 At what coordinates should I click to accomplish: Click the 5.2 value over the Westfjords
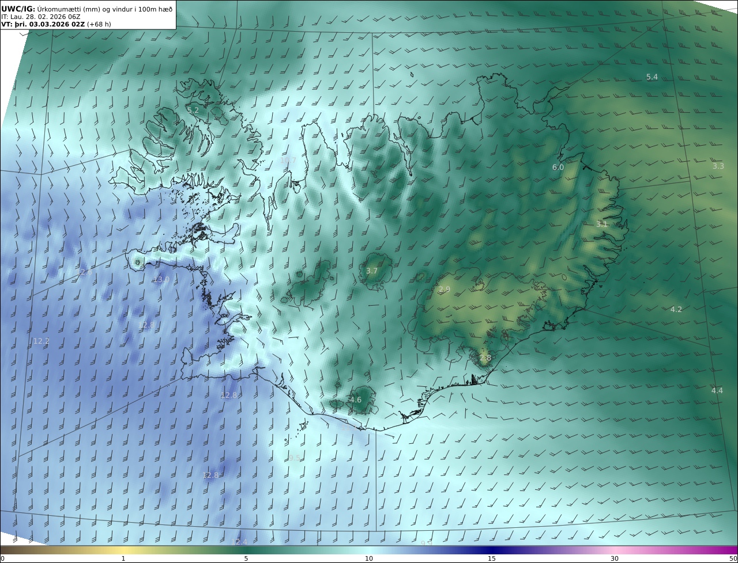point(193,109)
